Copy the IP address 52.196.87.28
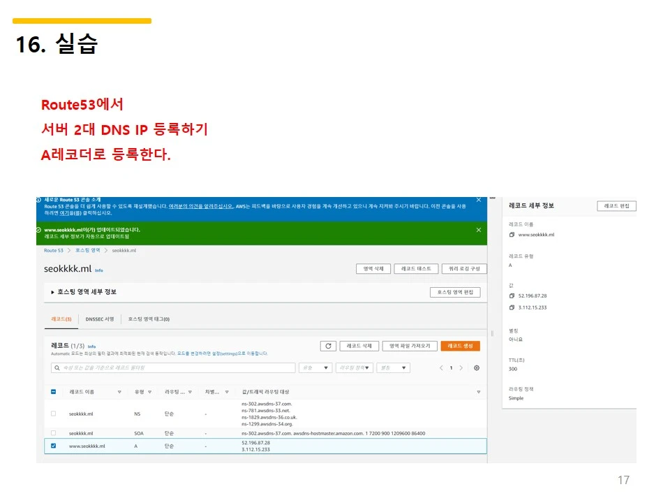This screenshot has width=670, height=503. 512,296
